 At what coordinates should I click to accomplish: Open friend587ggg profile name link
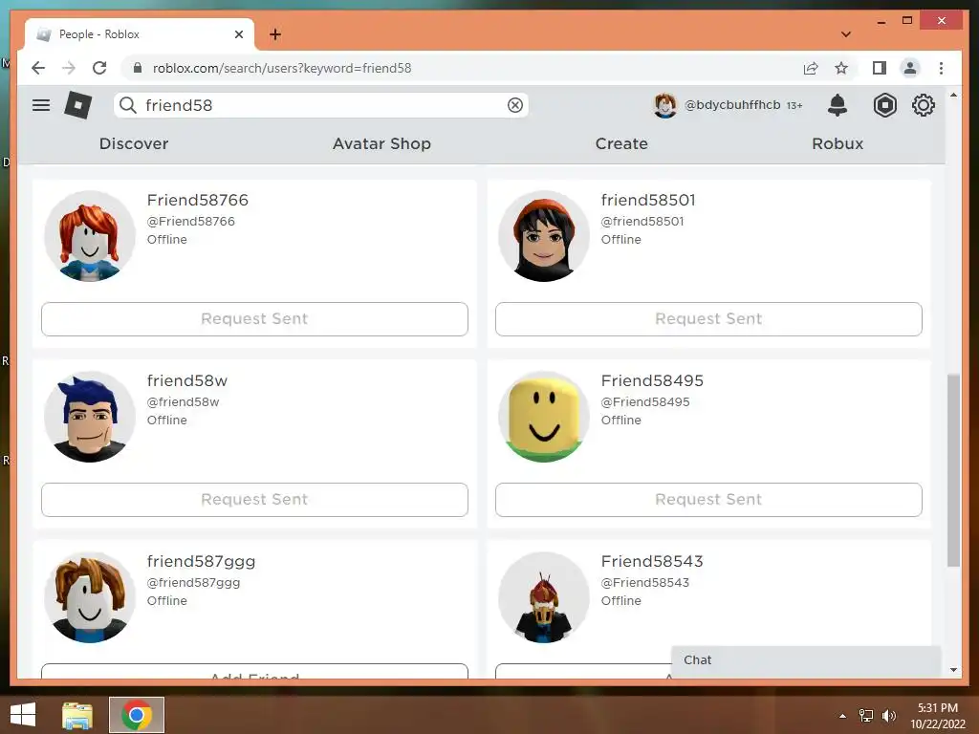(201, 562)
